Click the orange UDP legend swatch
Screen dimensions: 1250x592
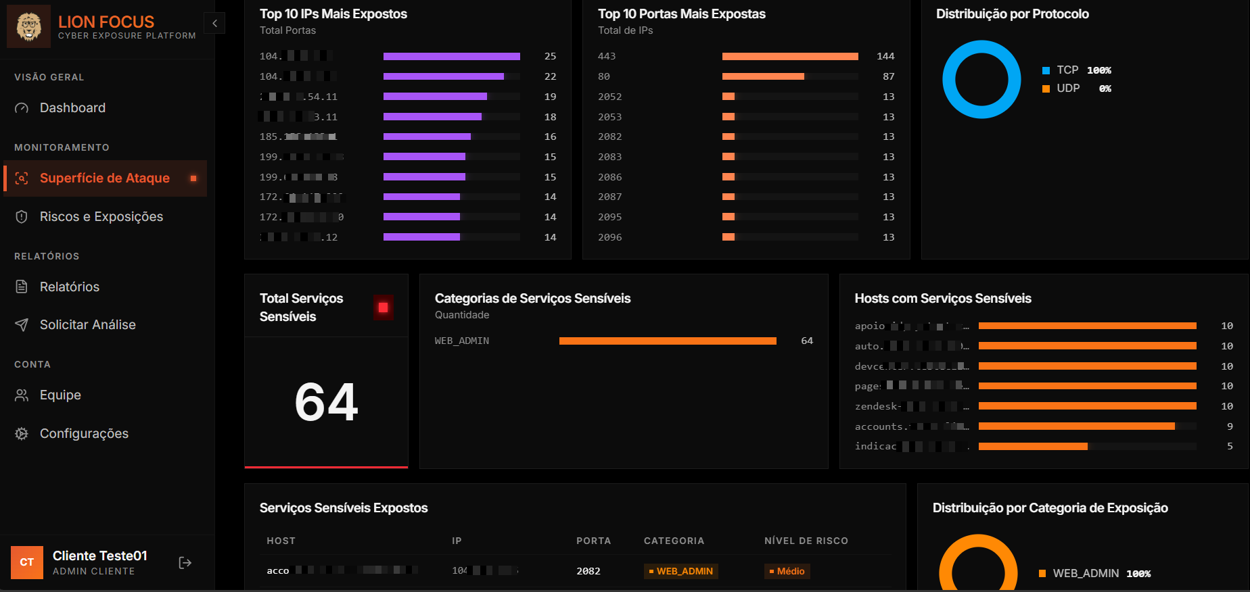pyautogui.click(x=1046, y=89)
